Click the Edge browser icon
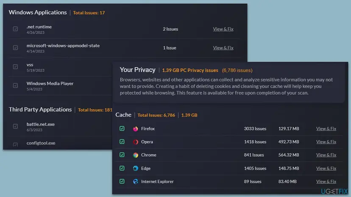Screen dimensions: 351x197 (x=135, y=168)
